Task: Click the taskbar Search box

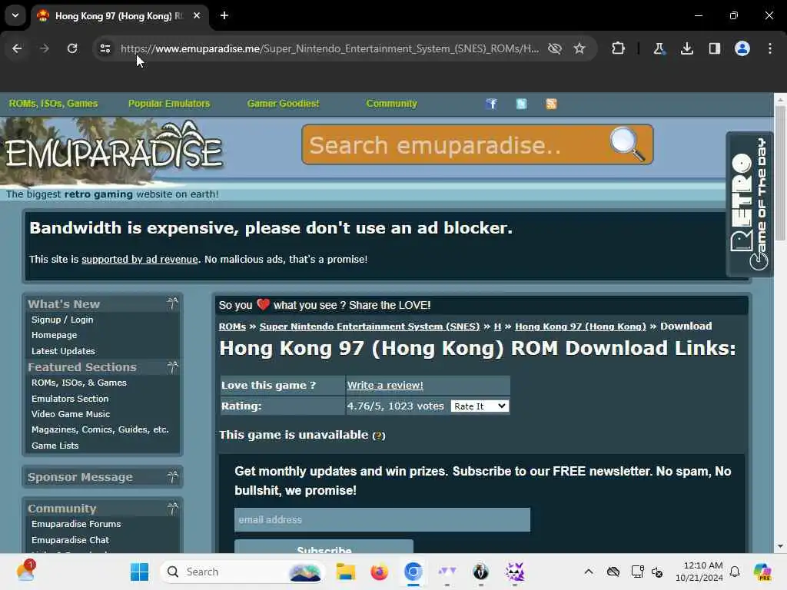Action: (x=243, y=572)
